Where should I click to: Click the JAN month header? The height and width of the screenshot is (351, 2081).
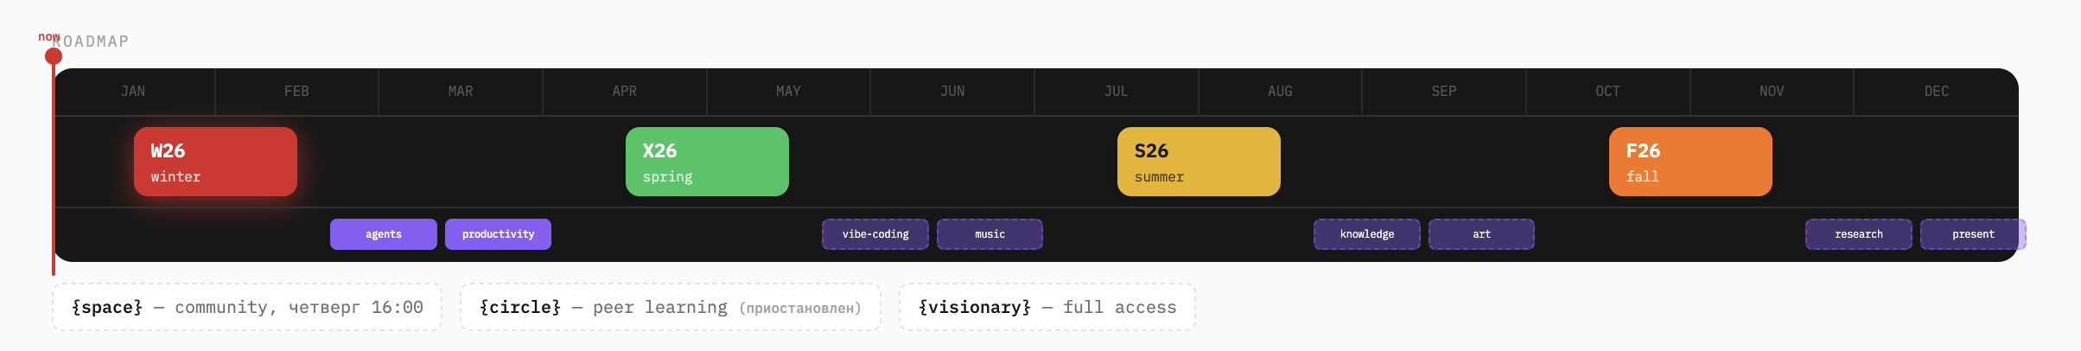[133, 92]
